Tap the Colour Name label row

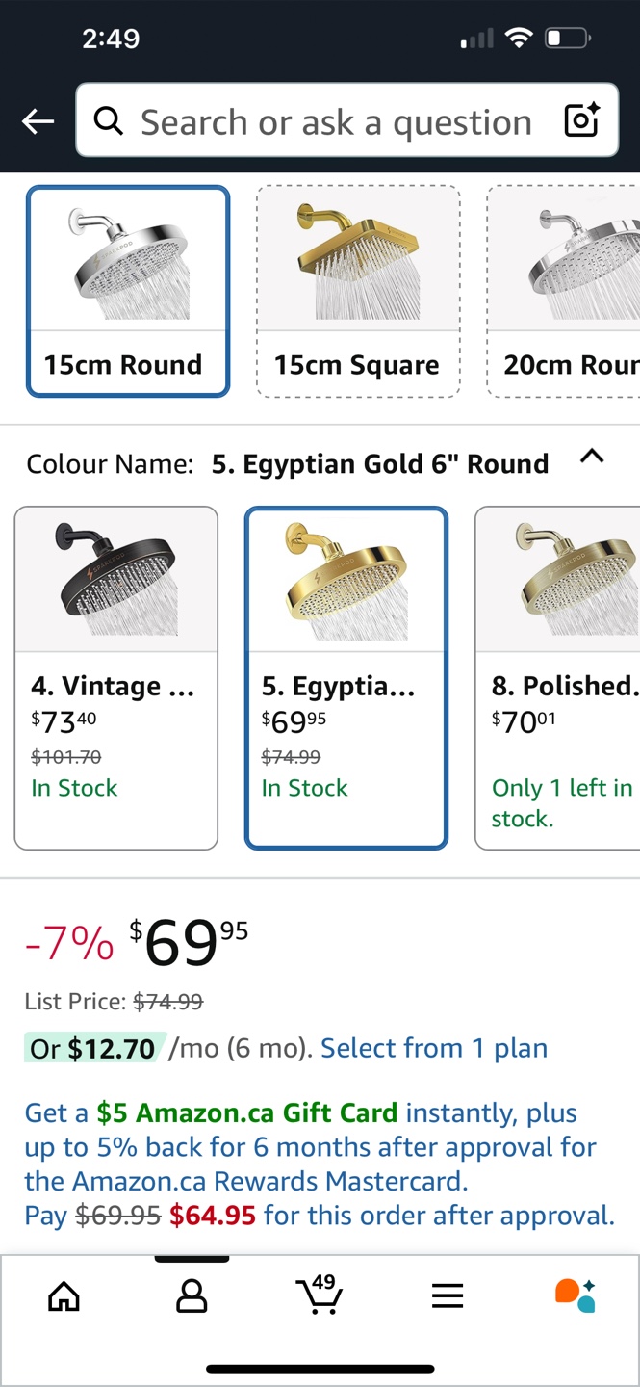pos(287,464)
